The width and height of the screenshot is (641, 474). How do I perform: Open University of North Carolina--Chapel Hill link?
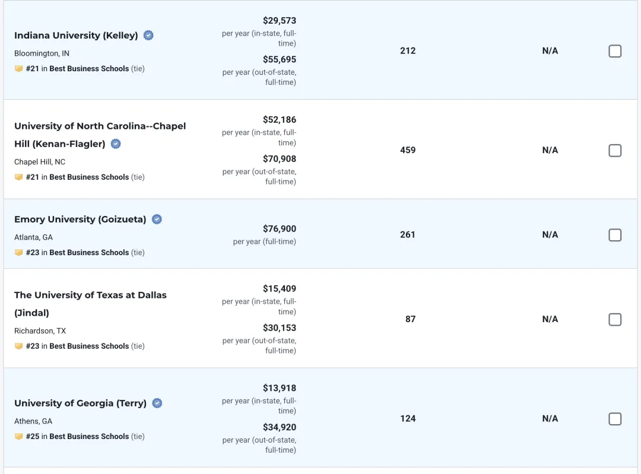[100, 126]
